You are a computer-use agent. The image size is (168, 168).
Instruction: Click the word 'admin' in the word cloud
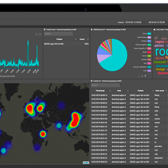159,46
